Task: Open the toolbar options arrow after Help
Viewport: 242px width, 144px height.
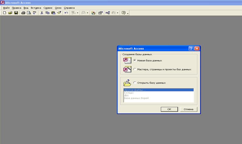Action: pyautogui.click(x=128, y=14)
